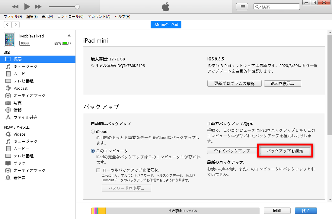
Task: Open 着信音 in the device list
Action: [x=38, y=178]
